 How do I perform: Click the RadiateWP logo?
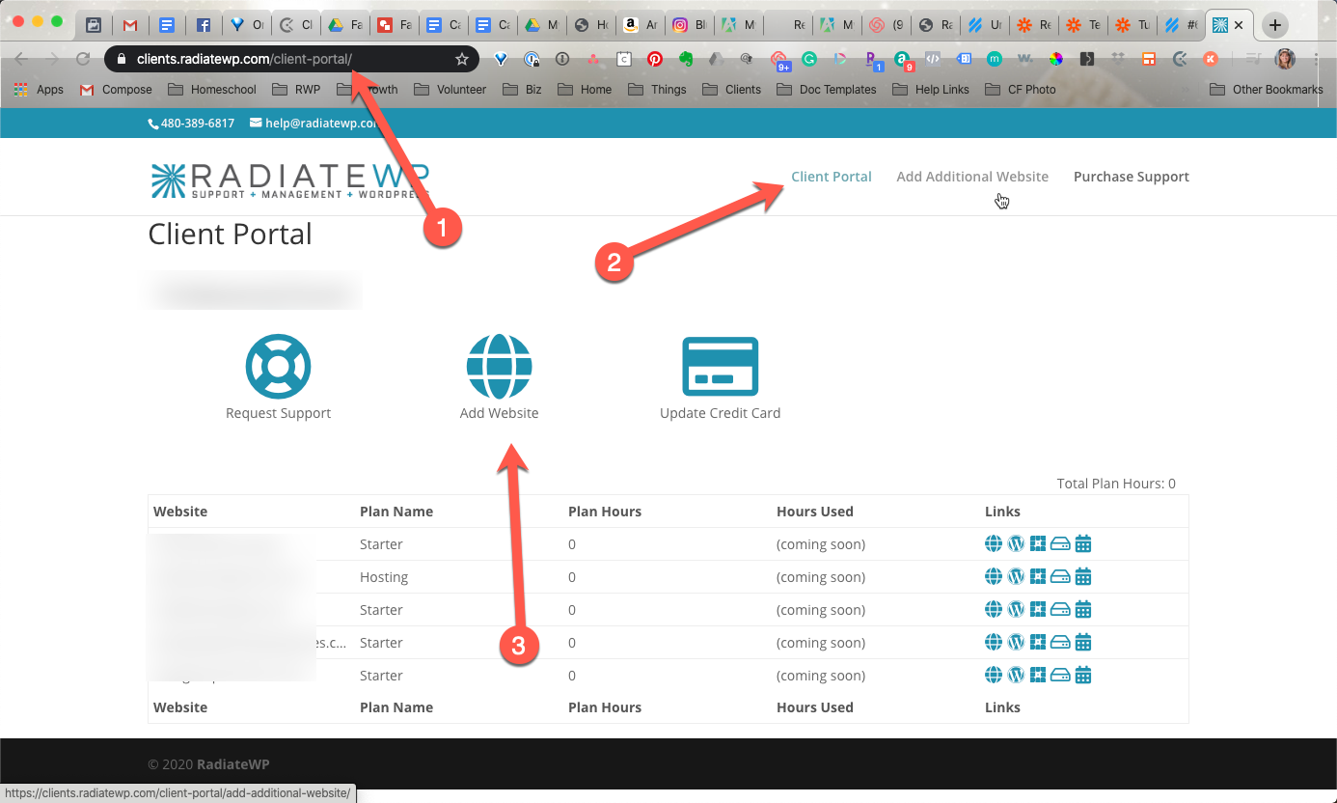(x=289, y=180)
